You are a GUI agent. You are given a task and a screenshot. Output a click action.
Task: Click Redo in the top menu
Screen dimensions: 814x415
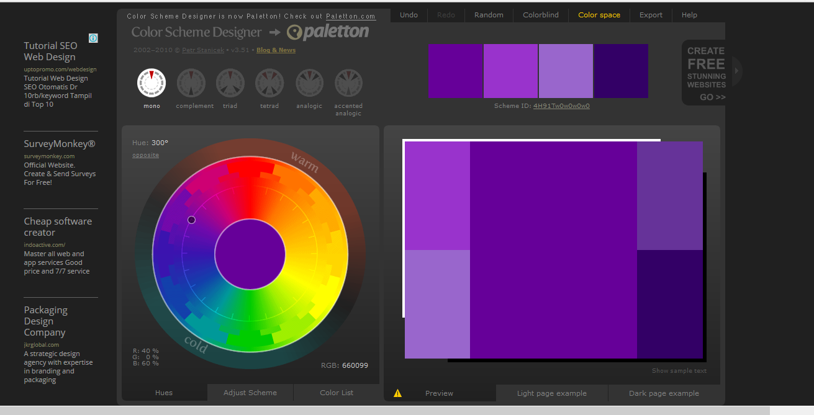[446, 15]
